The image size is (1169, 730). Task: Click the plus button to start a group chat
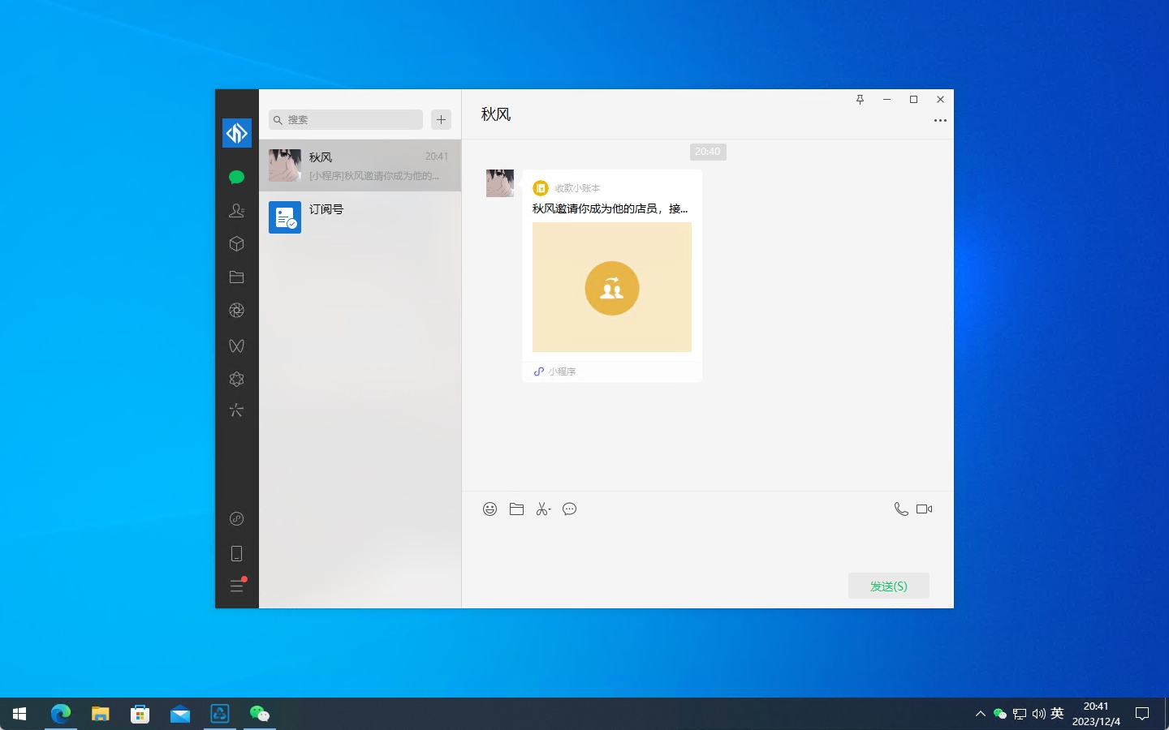coord(441,120)
